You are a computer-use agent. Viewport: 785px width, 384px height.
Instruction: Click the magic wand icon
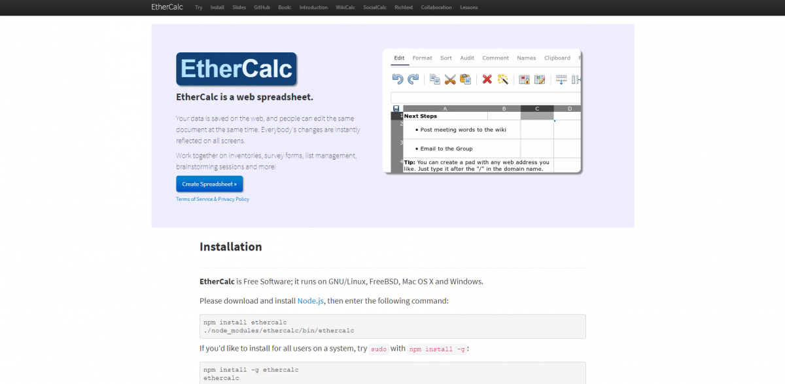(502, 79)
